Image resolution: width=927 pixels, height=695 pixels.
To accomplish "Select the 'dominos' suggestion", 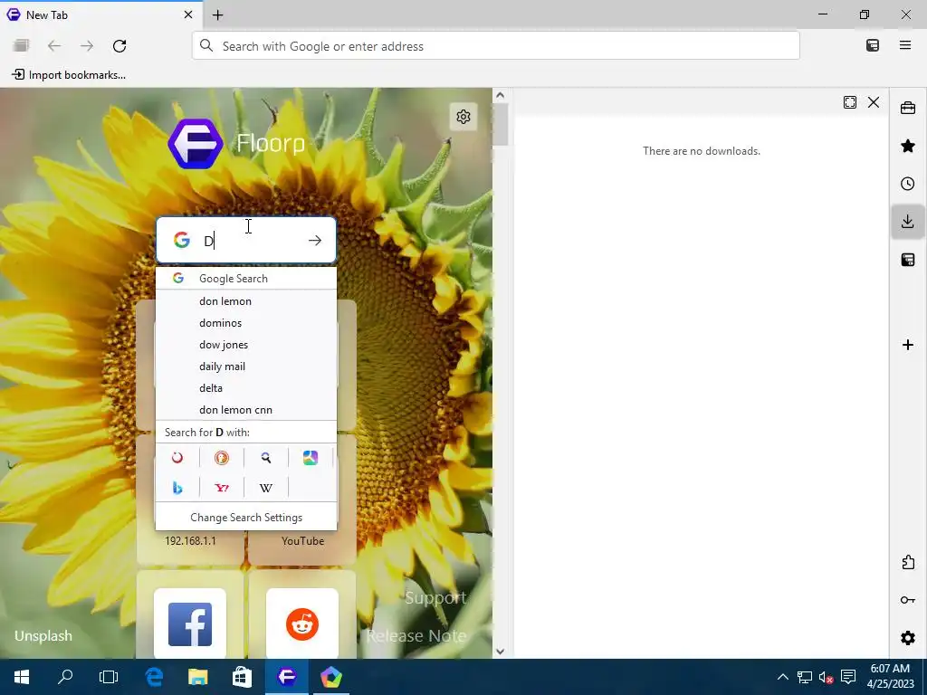I will point(246,323).
